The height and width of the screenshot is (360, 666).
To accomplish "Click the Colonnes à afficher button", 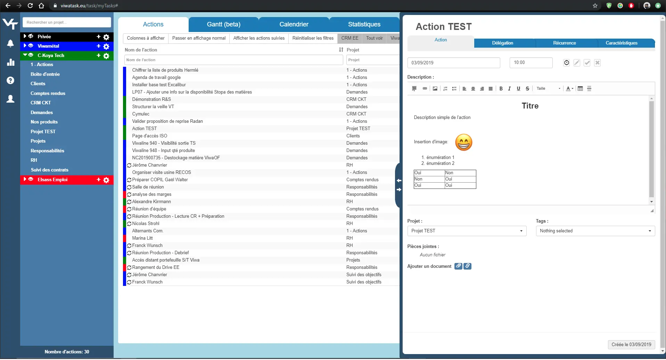I will [146, 38].
